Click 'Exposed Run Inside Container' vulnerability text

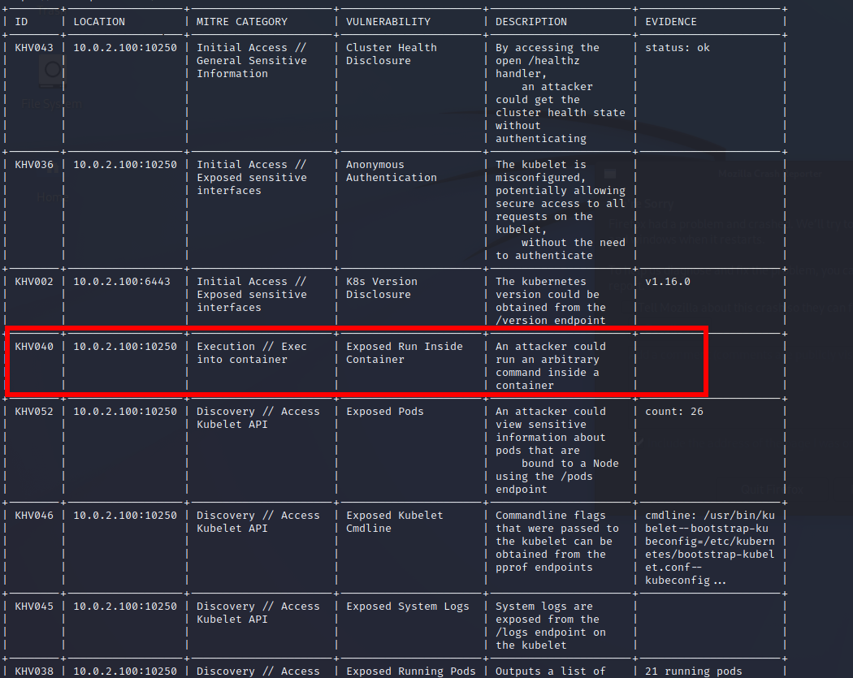(x=405, y=353)
